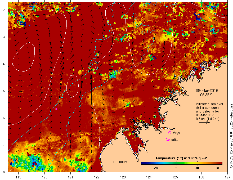Click the cyan 200/1000m isobath legend line
The width and height of the screenshot is (233, 180).
(x=114, y=165)
